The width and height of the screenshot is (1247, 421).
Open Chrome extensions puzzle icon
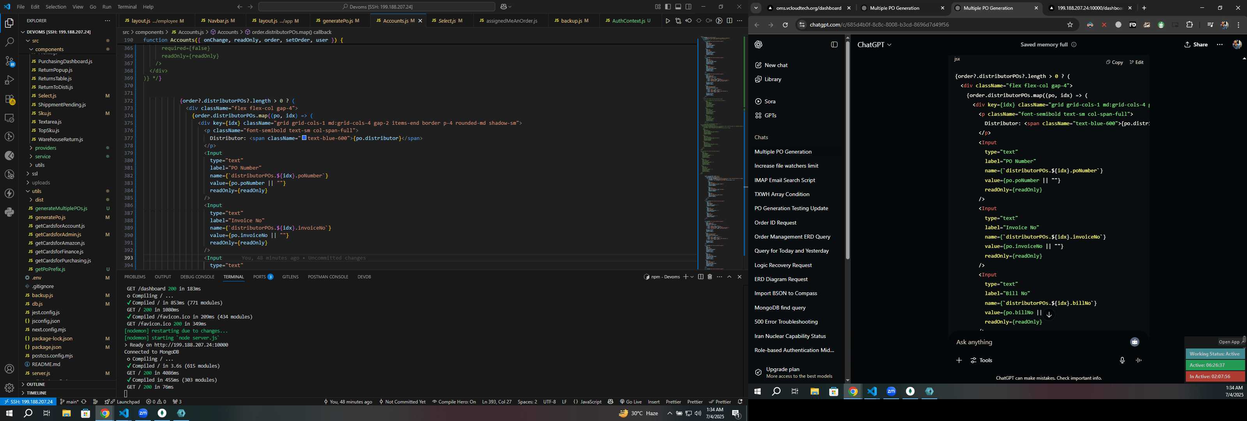[1189, 25]
